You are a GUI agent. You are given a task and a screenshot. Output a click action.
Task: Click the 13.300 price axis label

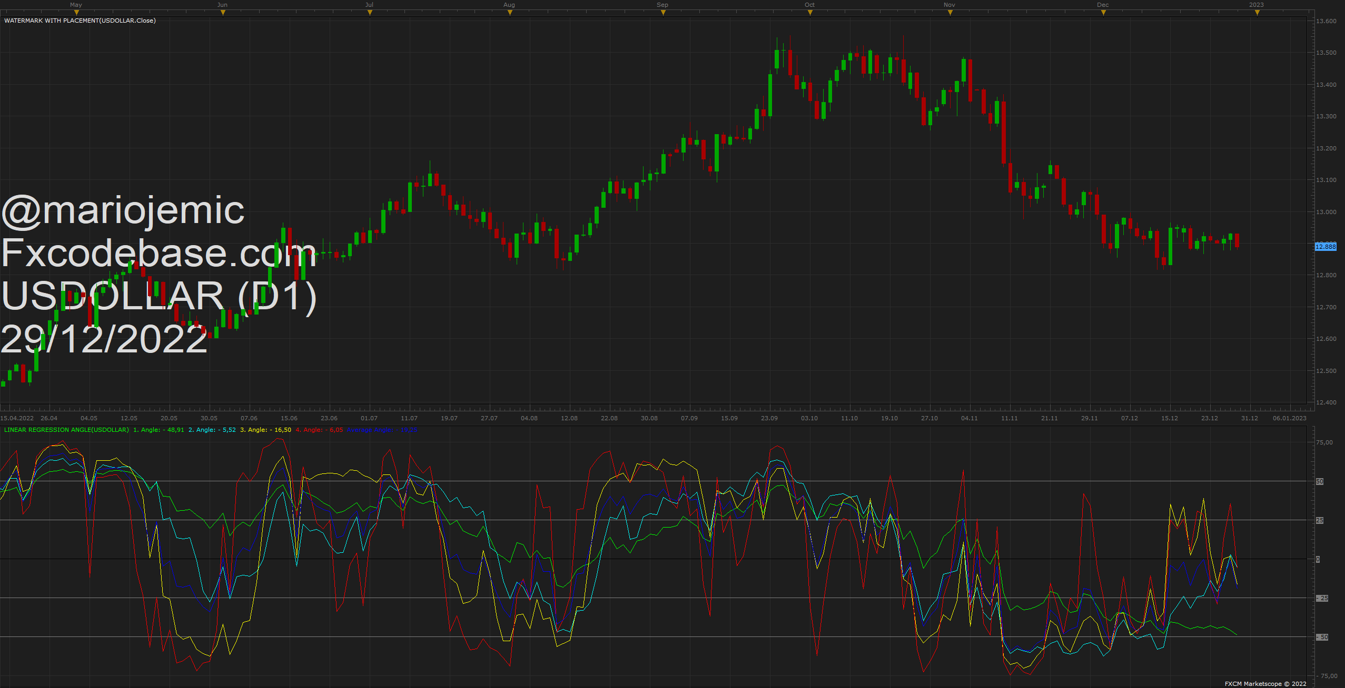click(1326, 116)
